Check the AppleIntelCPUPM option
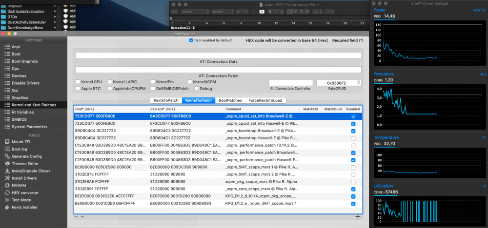The height and width of the screenshot is (228, 488). click(x=110, y=89)
